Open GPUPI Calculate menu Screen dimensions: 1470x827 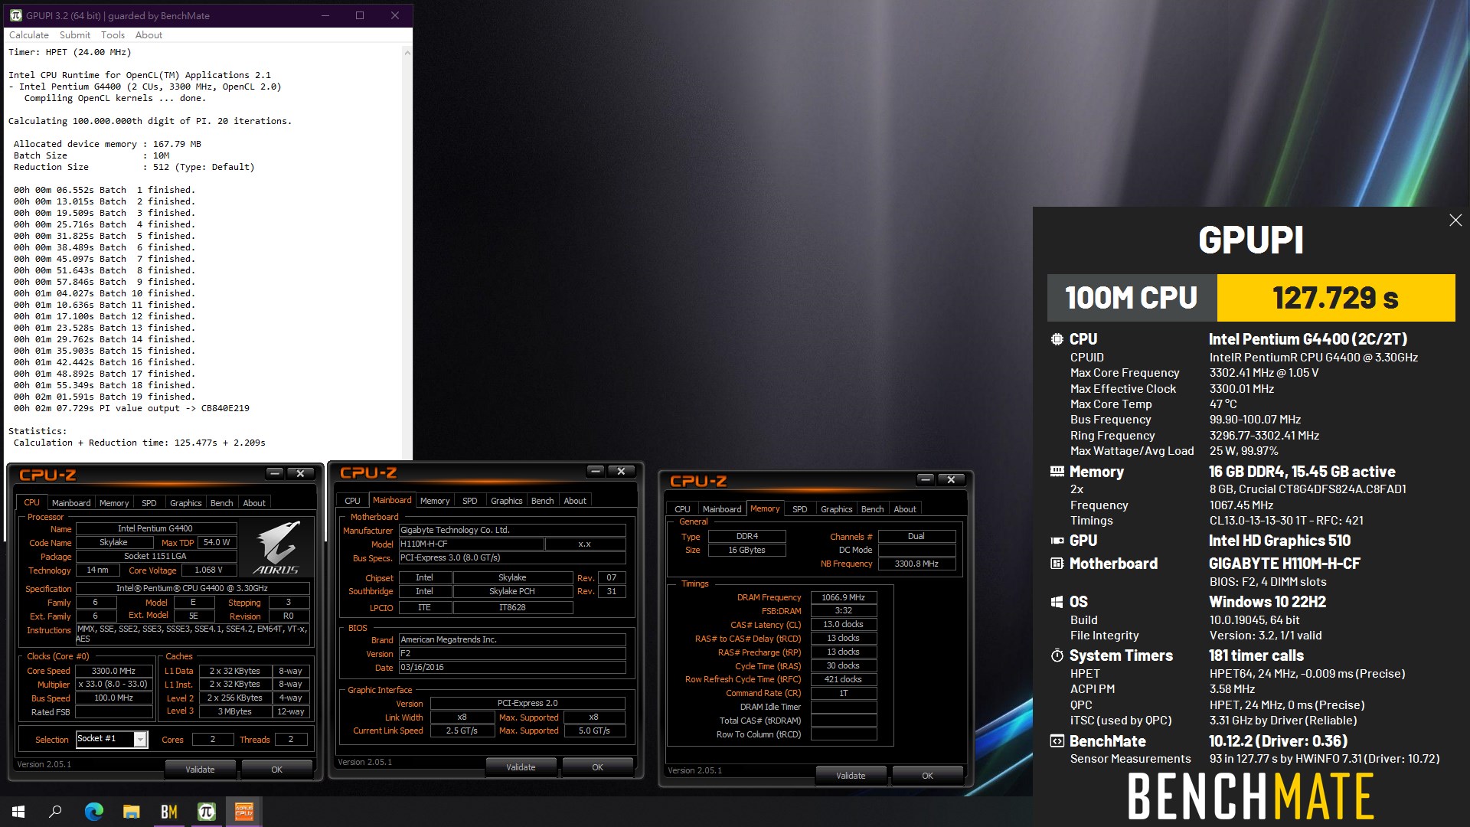(x=28, y=35)
